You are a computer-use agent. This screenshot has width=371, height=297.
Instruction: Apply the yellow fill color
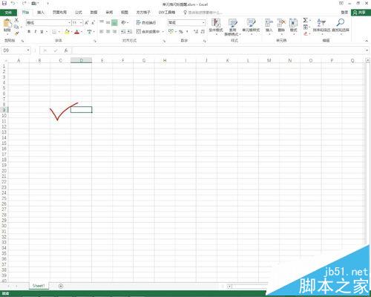[67, 32]
